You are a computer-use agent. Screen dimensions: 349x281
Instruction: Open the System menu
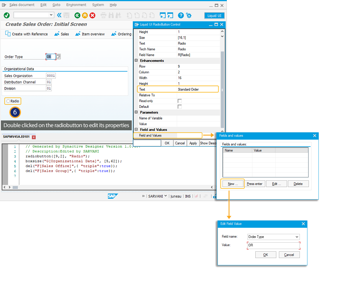point(98,5)
